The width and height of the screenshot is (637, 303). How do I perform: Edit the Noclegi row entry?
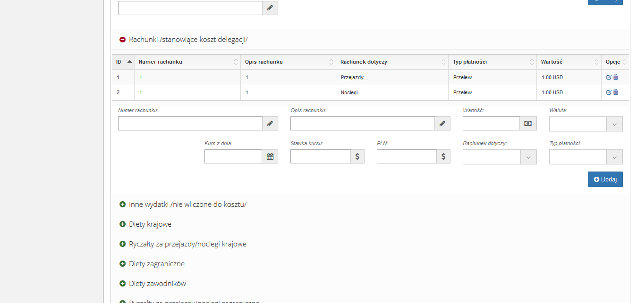point(609,92)
